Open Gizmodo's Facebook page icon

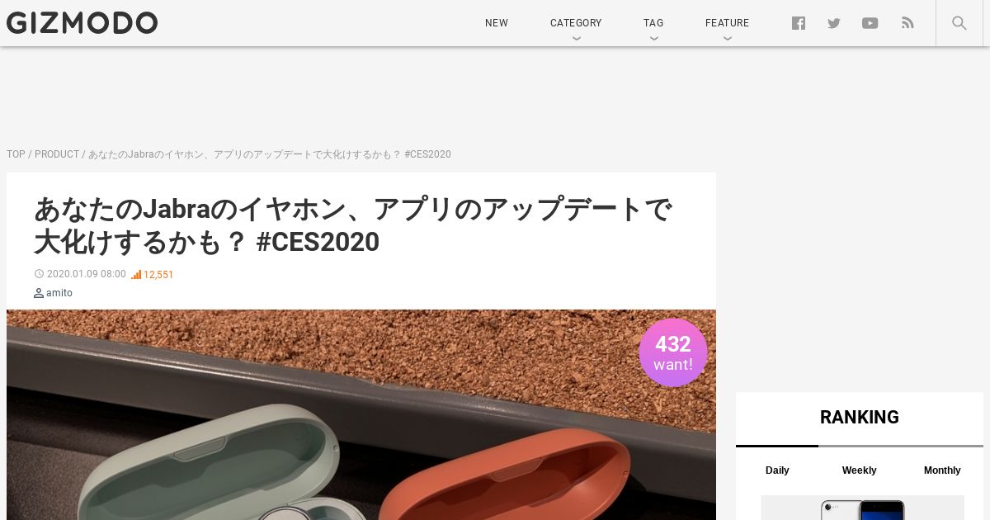tap(799, 23)
